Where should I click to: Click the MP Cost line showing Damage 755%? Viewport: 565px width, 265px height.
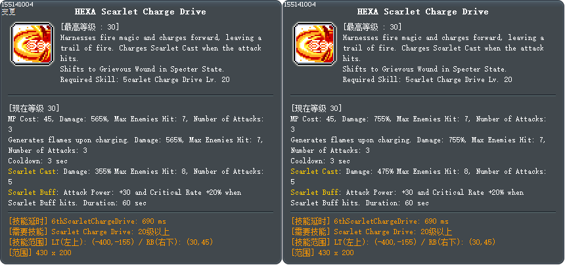click(418, 119)
